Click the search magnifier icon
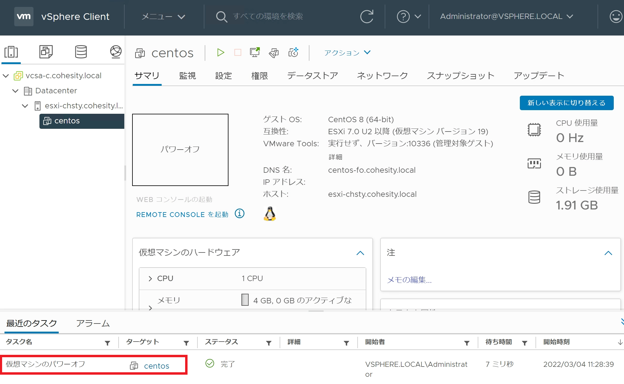Image resolution: width=624 pixels, height=384 pixels. (222, 17)
